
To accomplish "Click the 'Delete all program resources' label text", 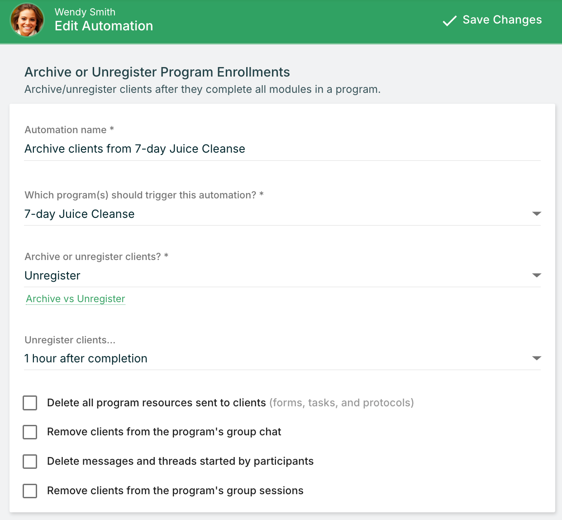I will coord(156,403).
